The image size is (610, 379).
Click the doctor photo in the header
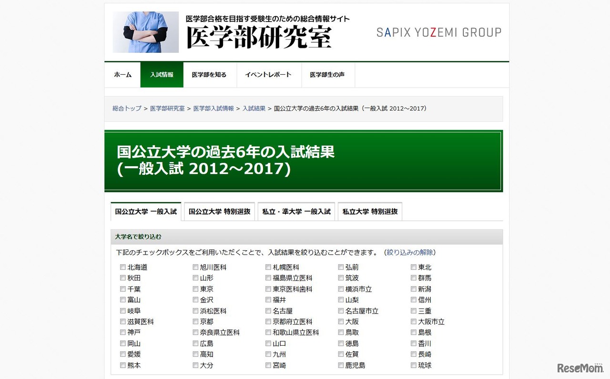(x=145, y=32)
